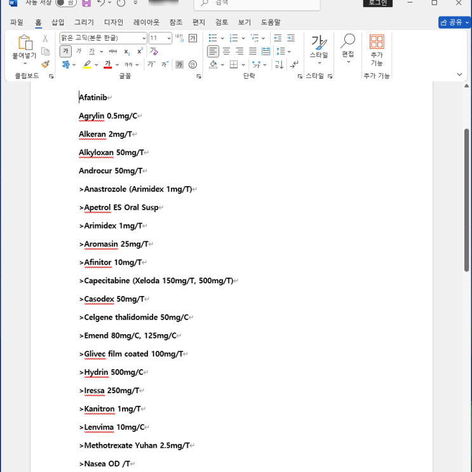The image size is (472, 472).
Task: Decrease font size button
Action: [165, 64]
